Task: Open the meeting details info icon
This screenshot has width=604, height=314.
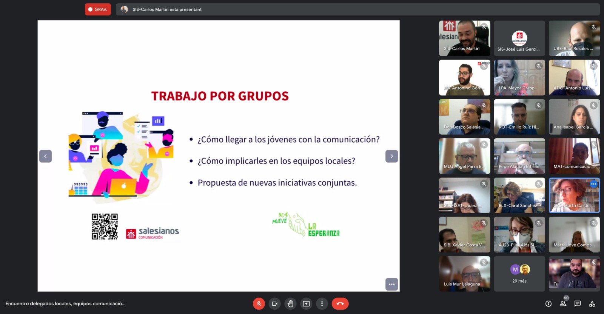Action: (x=549, y=304)
